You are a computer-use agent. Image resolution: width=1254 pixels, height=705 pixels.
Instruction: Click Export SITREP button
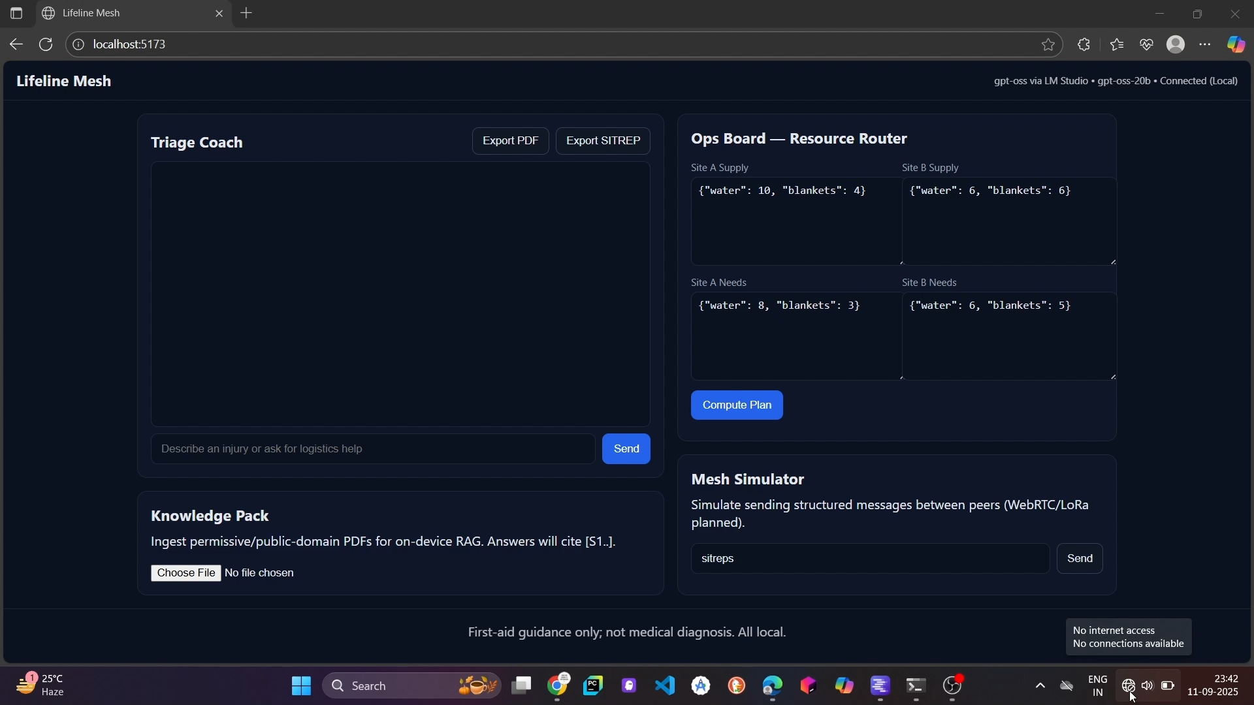point(602,141)
